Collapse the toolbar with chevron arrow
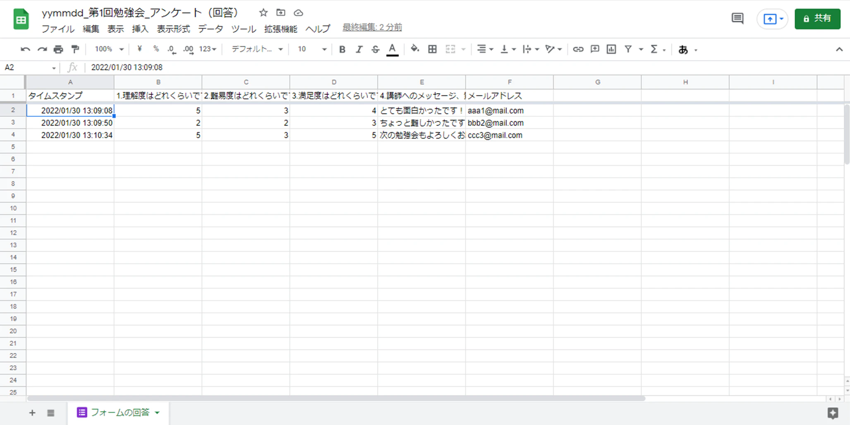850x425 pixels. point(839,49)
